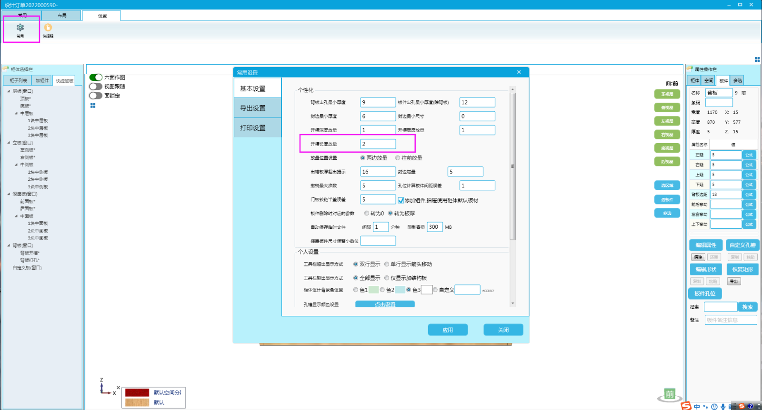762x410 pixels.
Task: Click 开槽长度放量 input field
Action: click(x=378, y=144)
